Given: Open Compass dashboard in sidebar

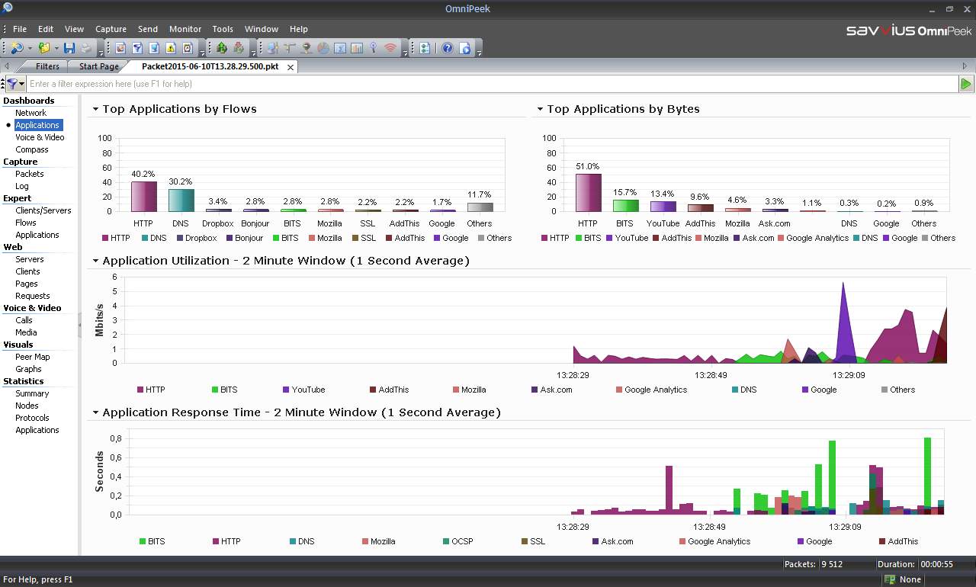Looking at the screenshot, I should click(x=32, y=149).
